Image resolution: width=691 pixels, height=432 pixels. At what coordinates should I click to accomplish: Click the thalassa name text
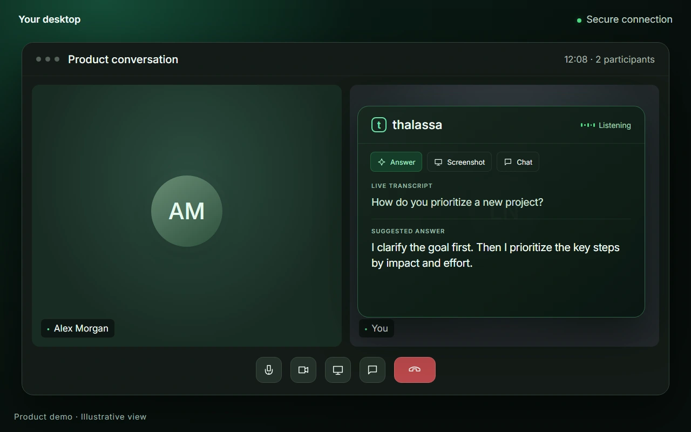pyautogui.click(x=417, y=125)
